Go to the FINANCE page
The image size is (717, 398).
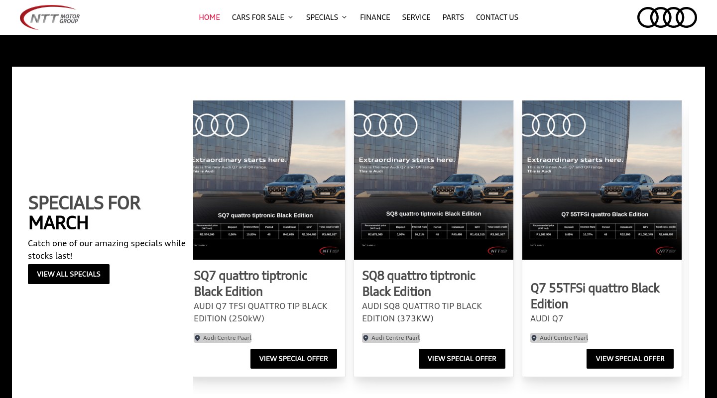(x=375, y=17)
